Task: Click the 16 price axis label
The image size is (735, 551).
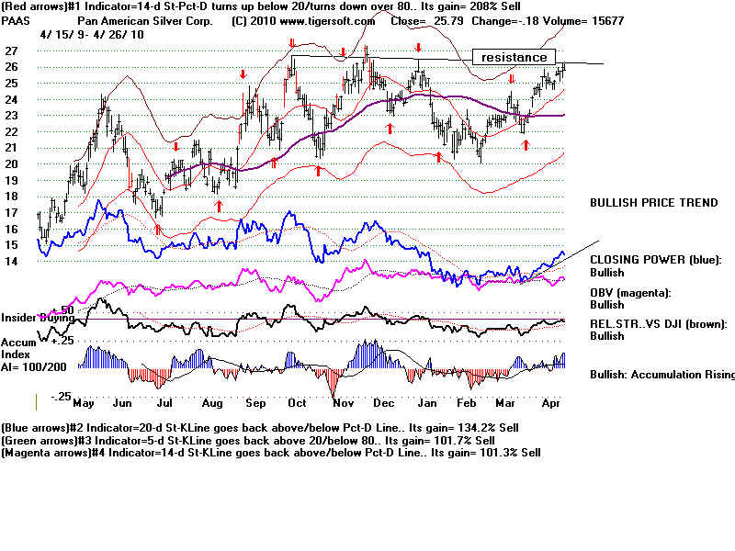Action: (x=11, y=229)
